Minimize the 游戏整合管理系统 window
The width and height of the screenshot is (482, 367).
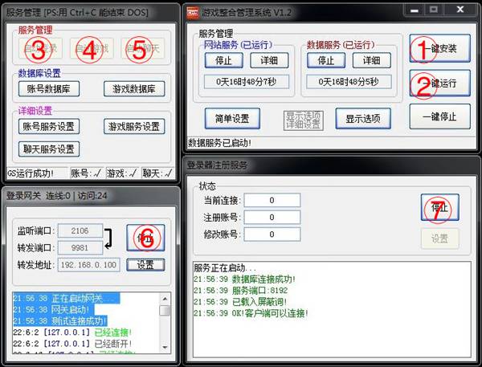(x=414, y=10)
